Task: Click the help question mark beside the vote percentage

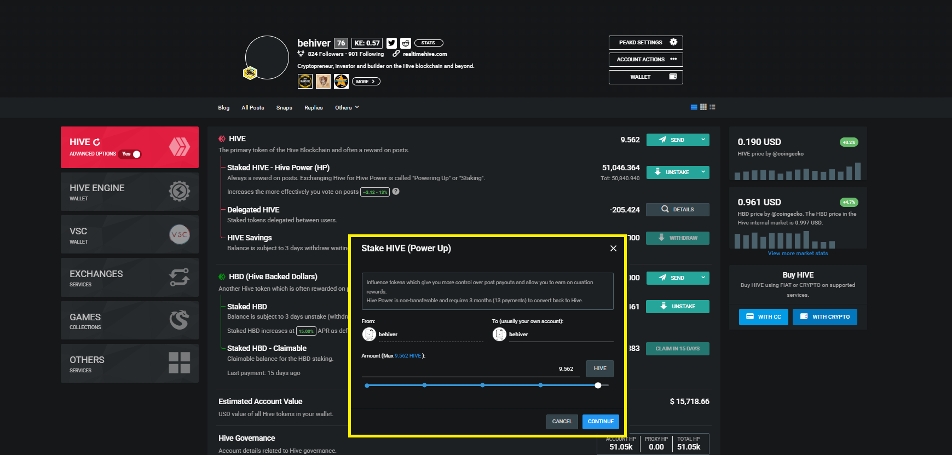Action: pos(396,192)
